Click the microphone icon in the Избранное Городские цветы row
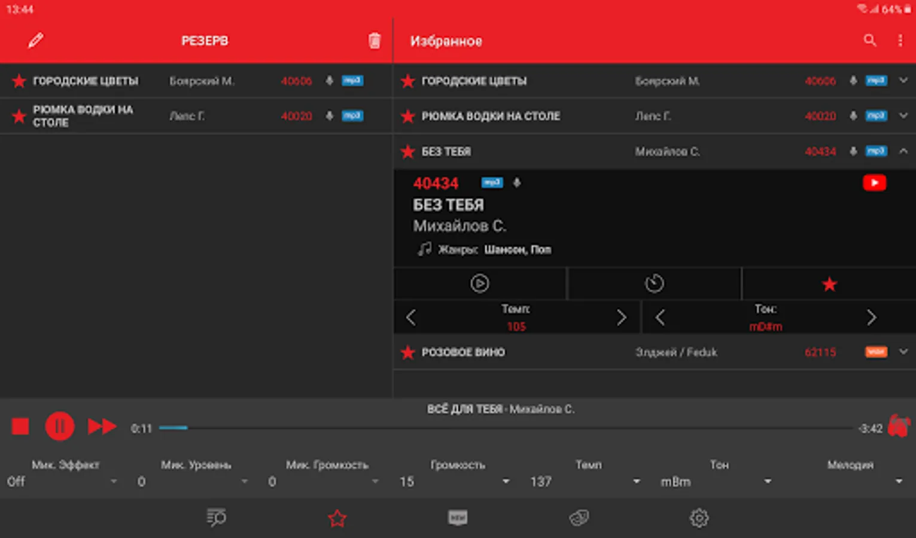Screen dimensions: 916x538 pos(853,81)
